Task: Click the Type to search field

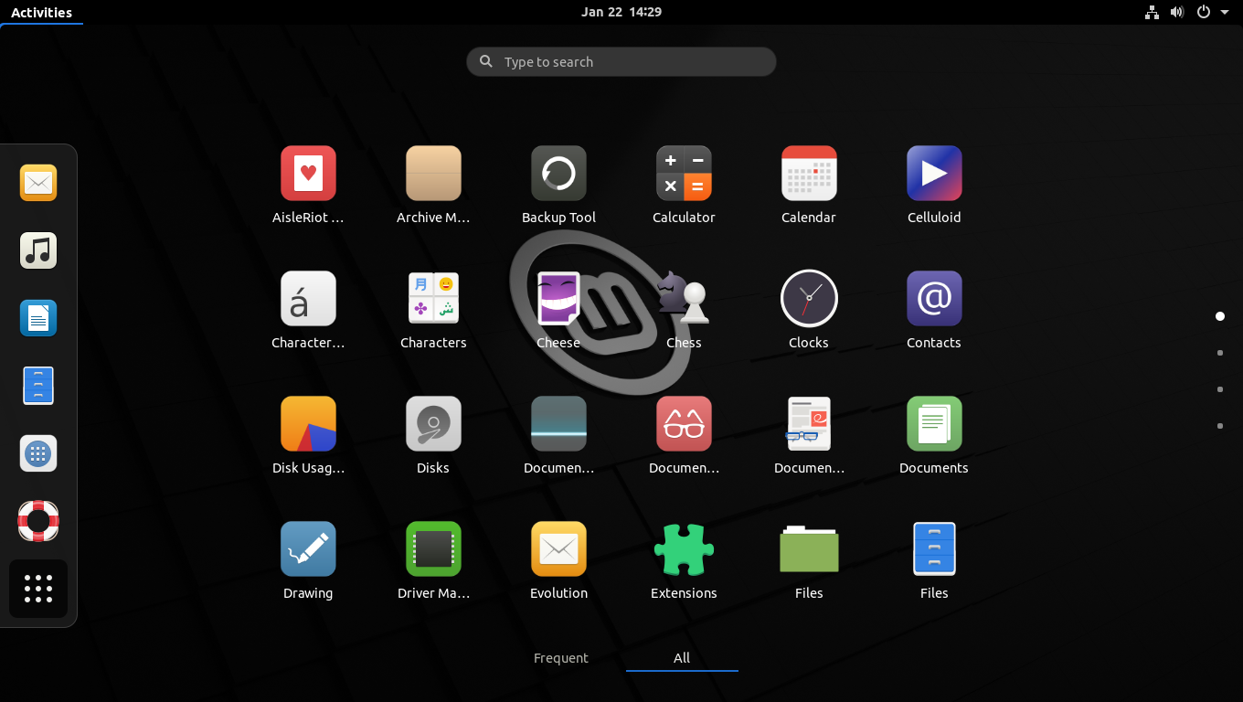Action: pyautogui.click(x=621, y=61)
